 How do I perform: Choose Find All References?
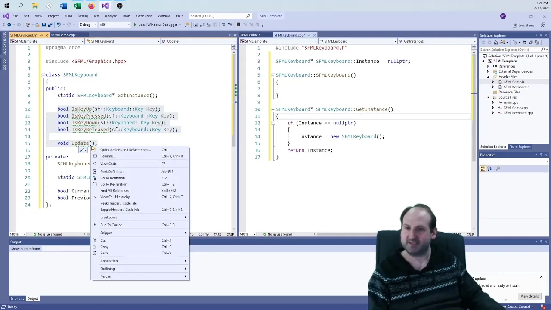click(x=140, y=190)
